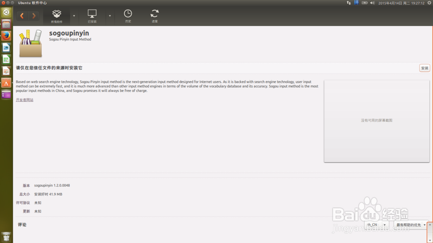Click the scrollbar down arrow

click(430, 240)
